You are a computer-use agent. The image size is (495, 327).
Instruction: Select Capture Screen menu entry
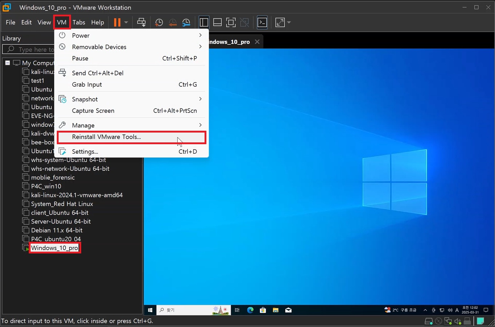tap(131, 111)
